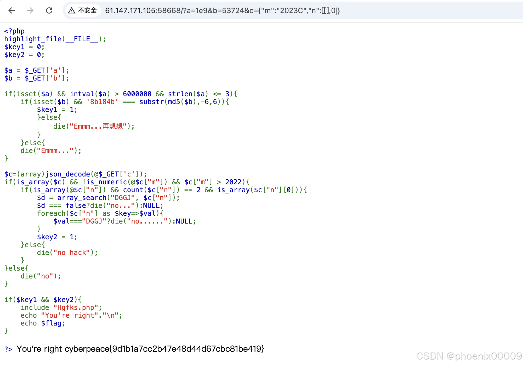Click the browser forward arrow
The width and height of the screenshot is (523, 365).
(x=30, y=10)
